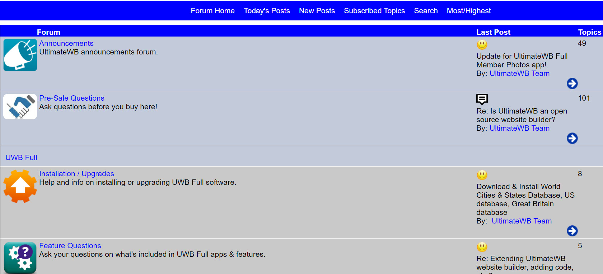Viewport: 603px width, 274px height.
Task: Open the Announcements forum link
Action: (x=66, y=43)
